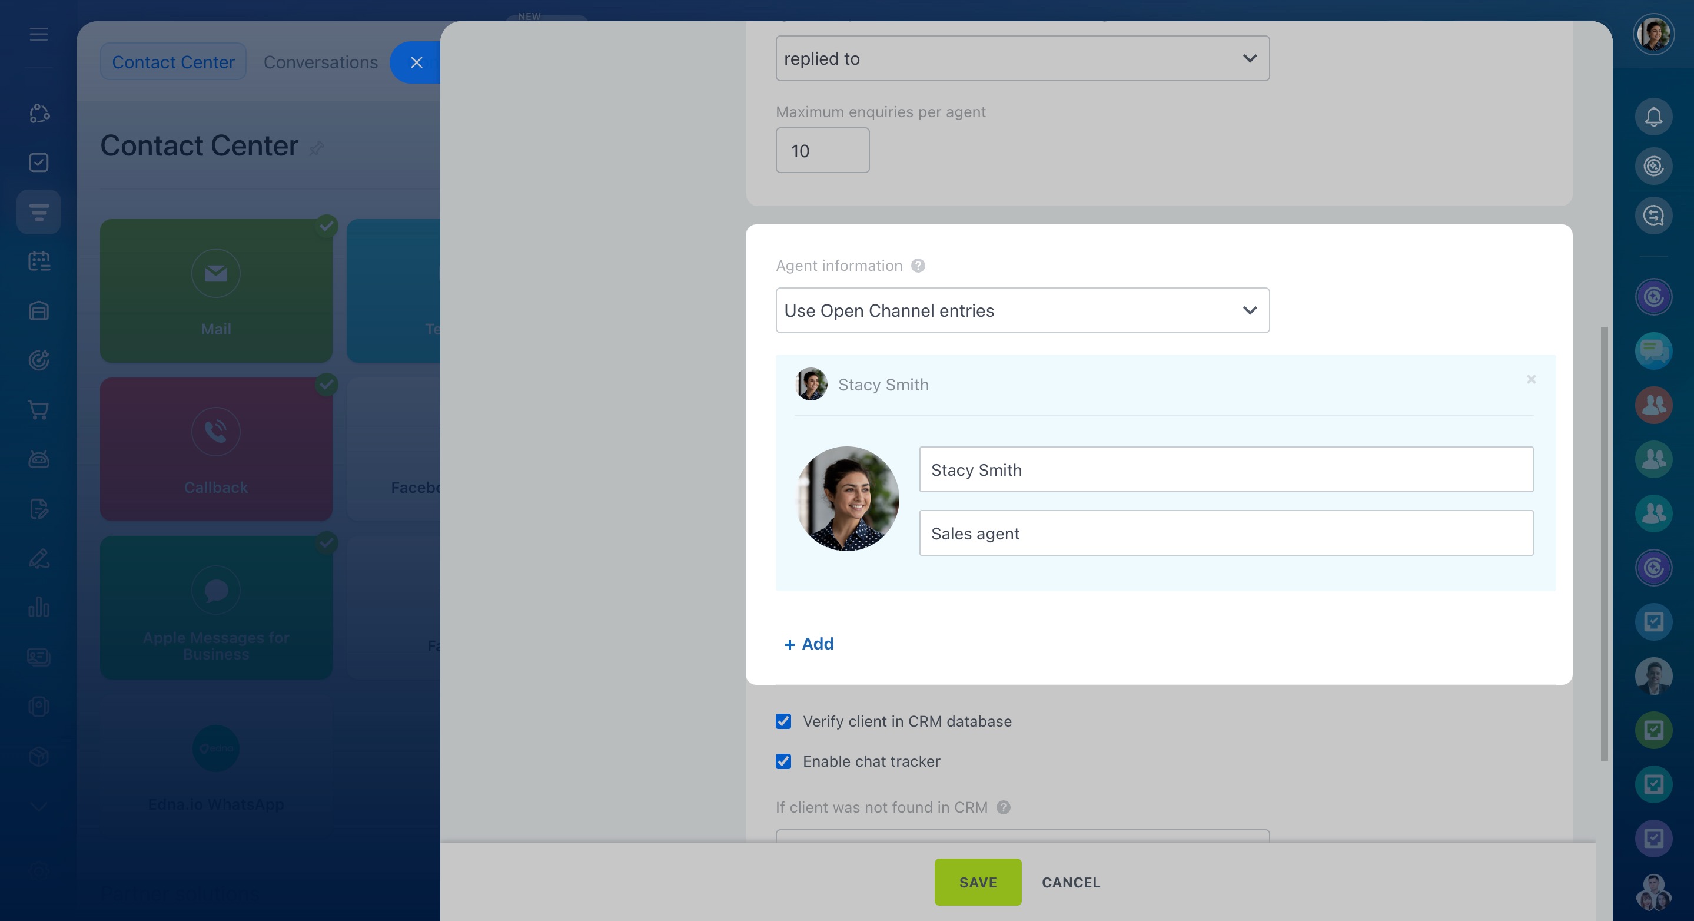Viewport: 1694px width, 921px height.
Task: Close the settings slider with blue X button
Action: [x=416, y=62]
